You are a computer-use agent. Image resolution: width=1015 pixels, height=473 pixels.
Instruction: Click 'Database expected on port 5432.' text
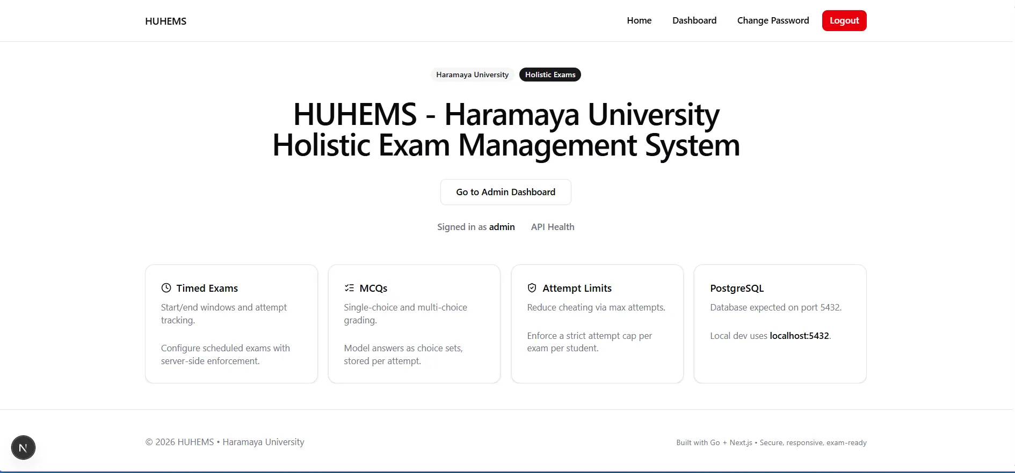[x=776, y=307]
